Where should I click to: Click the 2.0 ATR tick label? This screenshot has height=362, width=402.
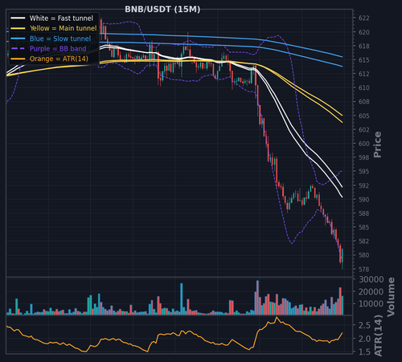pos(364,339)
